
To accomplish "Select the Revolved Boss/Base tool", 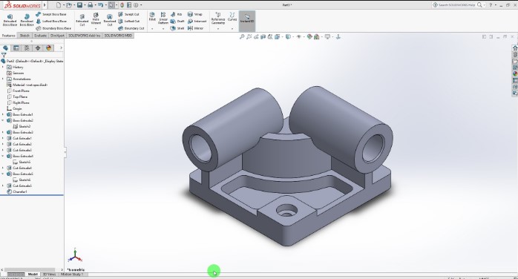I will click(x=27, y=20).
